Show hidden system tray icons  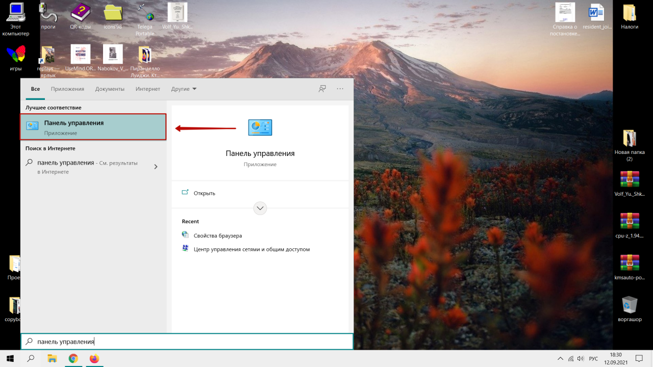(x=560, y=358)
